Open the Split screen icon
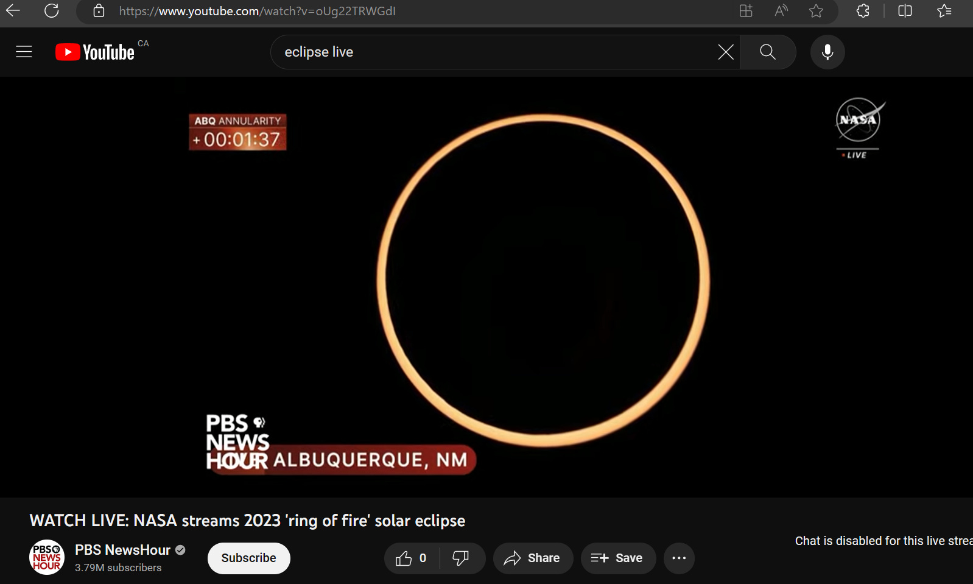Screen dimensions: 973x584 905,10
